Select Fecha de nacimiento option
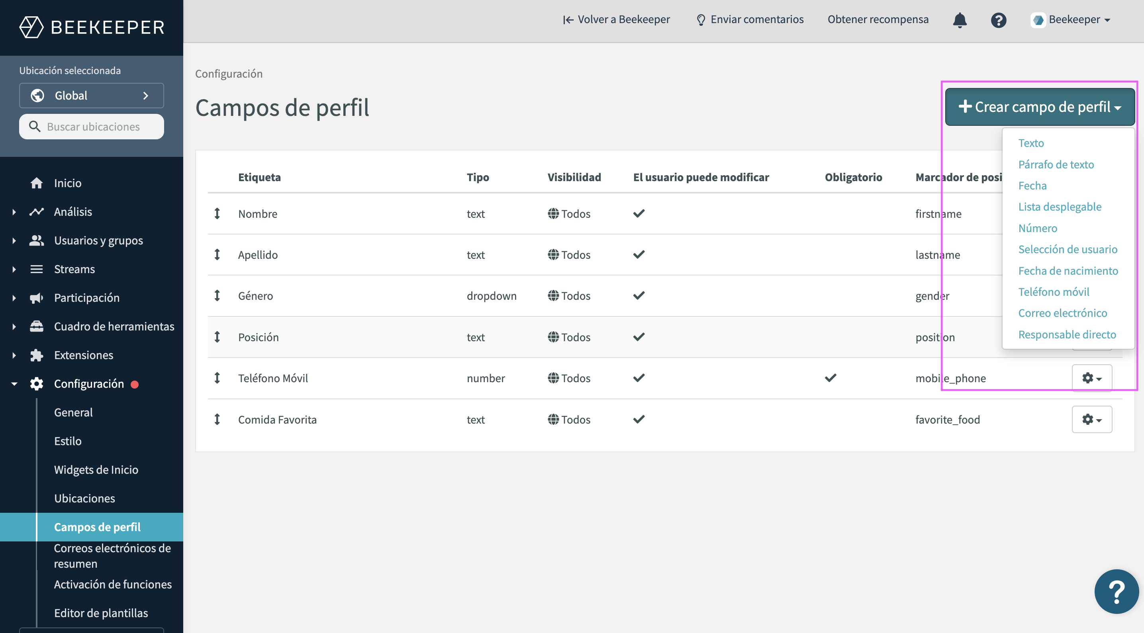 [x=1068, y=271]
